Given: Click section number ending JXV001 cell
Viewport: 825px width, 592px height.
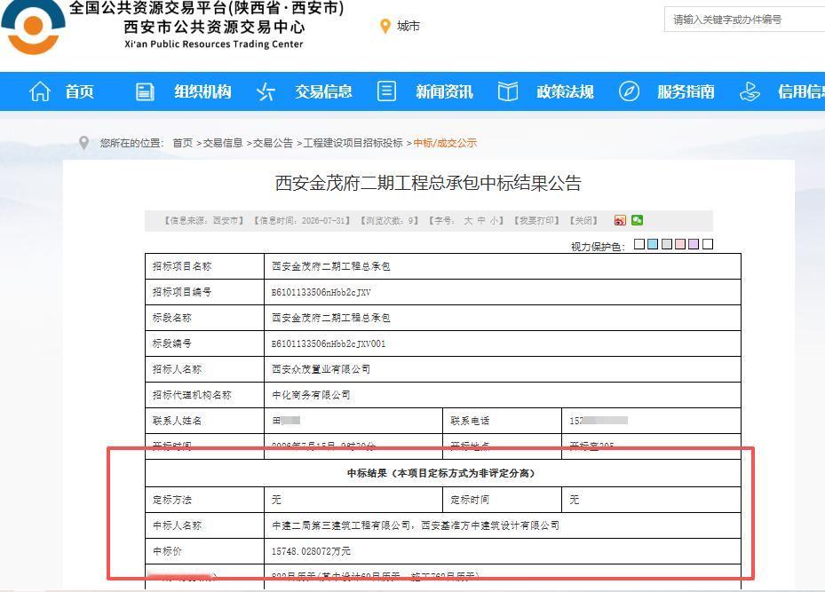Looking at the screenshot, I should [x=503, y=343].
